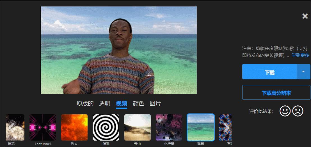Viewport: 311px width, 147px height.
Task: Open the 图片 tab
Action: [x=155, y=104]
